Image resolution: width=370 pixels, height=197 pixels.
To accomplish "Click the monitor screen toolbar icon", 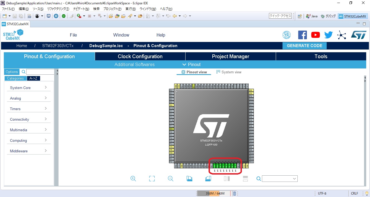I will click(49, 16).
